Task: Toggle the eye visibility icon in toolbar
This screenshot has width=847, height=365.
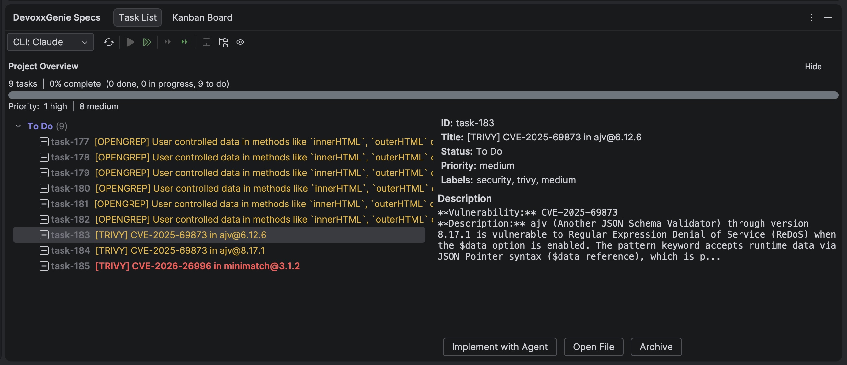Action: point(240,42)
